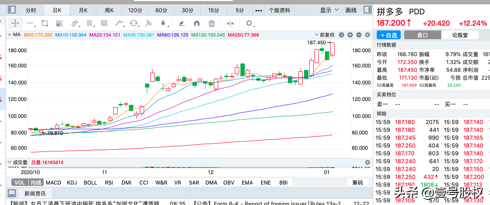Viewport: 490px width, 205px height.
Task: Open the 新闻资讯 tab
Action: (x=35, y=193)
